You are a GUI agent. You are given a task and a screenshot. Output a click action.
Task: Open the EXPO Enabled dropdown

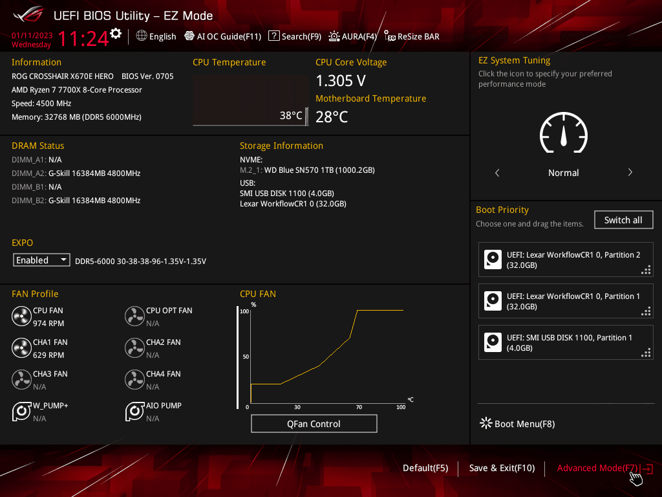coord(41,260)
